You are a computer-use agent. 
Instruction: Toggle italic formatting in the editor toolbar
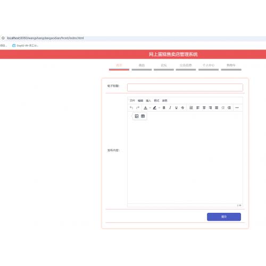(170, 107)
